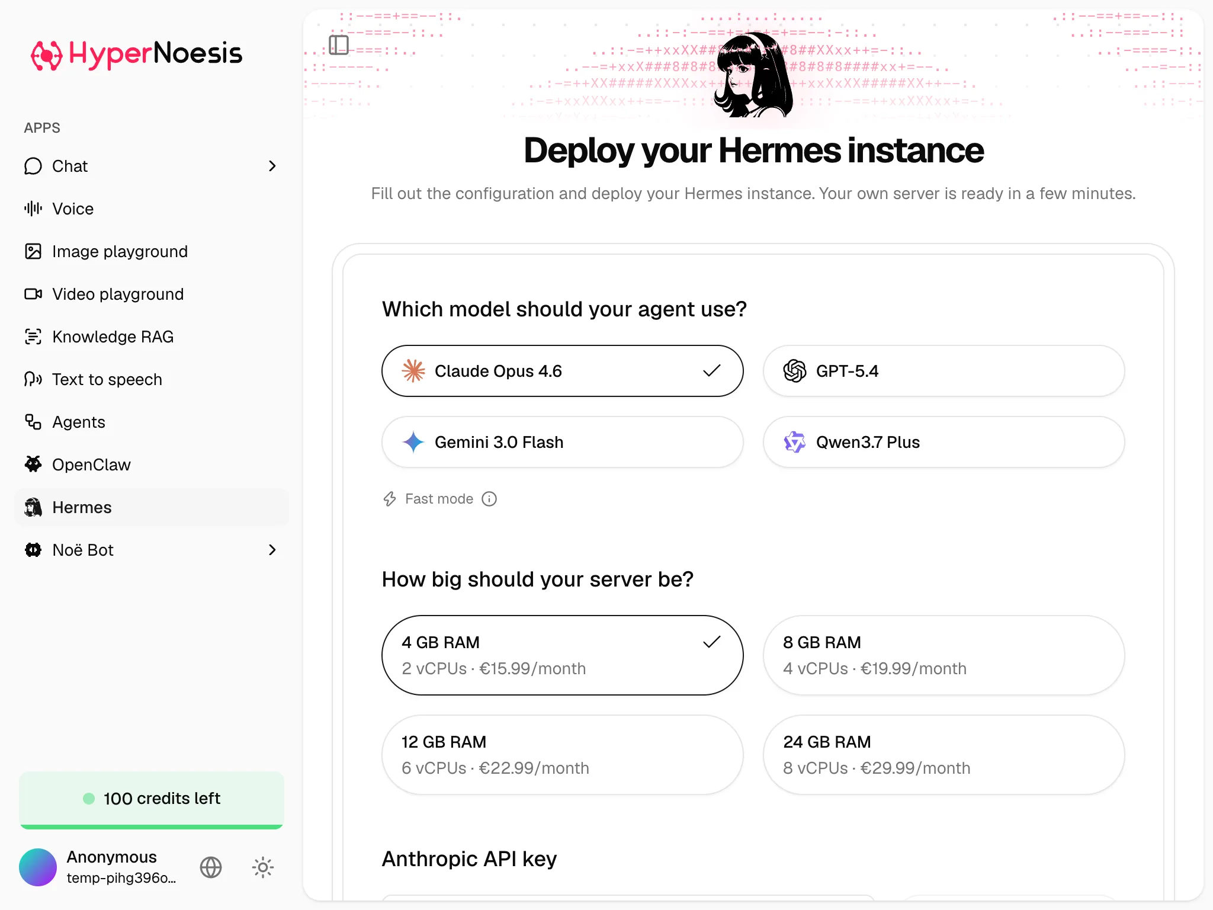Click the Voice waveform icon
1213x910 pixels.
tap(33, 209)
